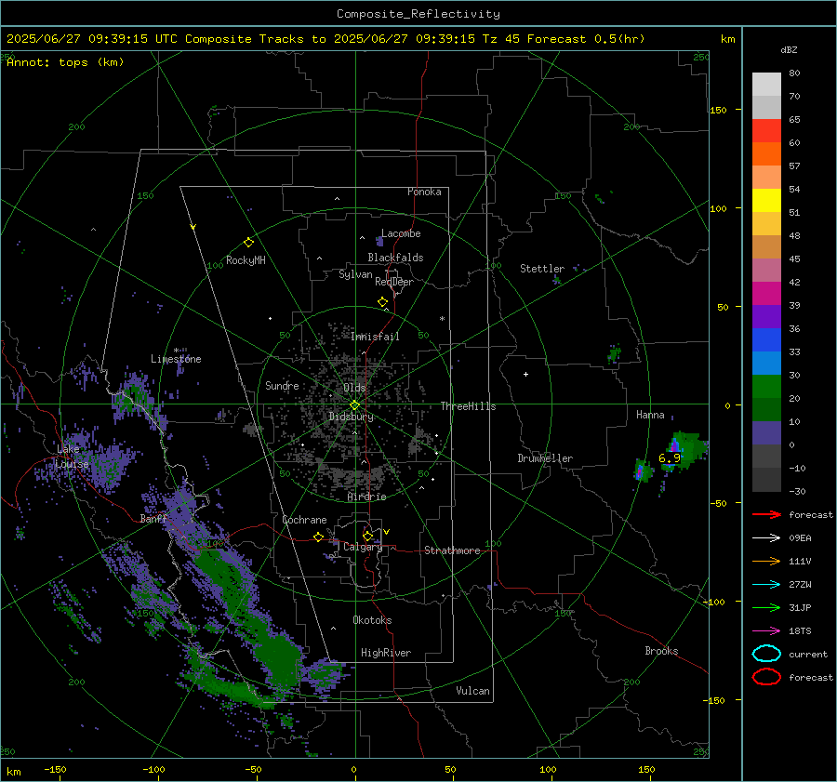This screenshot has width=837, height=782.
Task: Click the ThreeHills label
Action: click(x=468, y=406)
